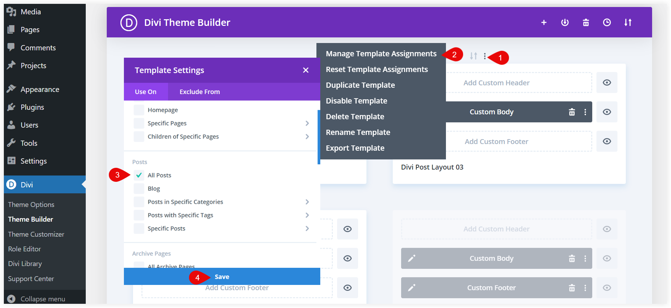Open three-dot menu on Custom Footer
The image size is (671, 308).
tap(585, 288)
